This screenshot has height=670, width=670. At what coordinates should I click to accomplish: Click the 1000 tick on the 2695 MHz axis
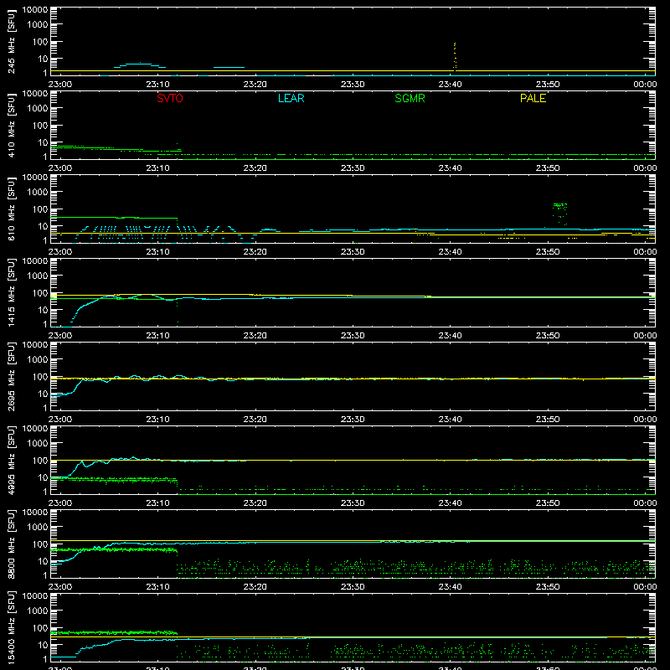(38, 359)
